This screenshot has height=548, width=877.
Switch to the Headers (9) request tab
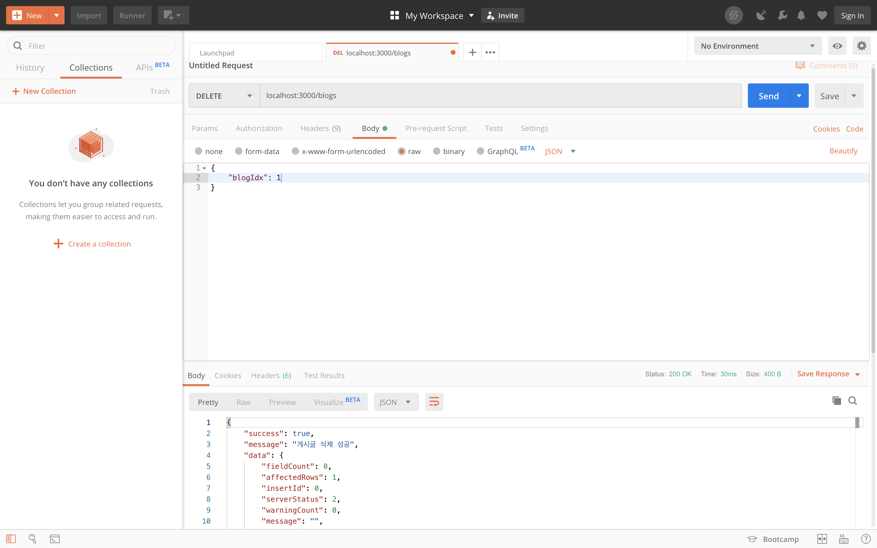tap(320, 128)
